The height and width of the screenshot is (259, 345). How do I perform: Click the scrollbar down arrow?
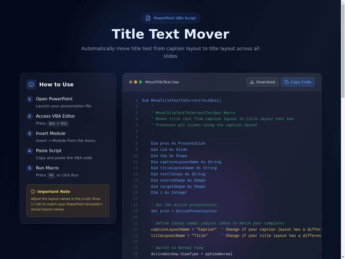tap(343, 257)
